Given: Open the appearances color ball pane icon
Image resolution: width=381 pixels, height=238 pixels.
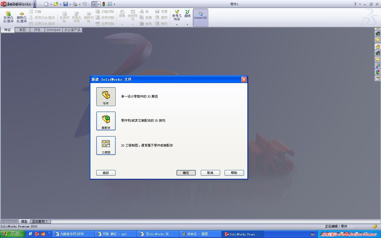Looking at the screenshot, I should 378,72.
